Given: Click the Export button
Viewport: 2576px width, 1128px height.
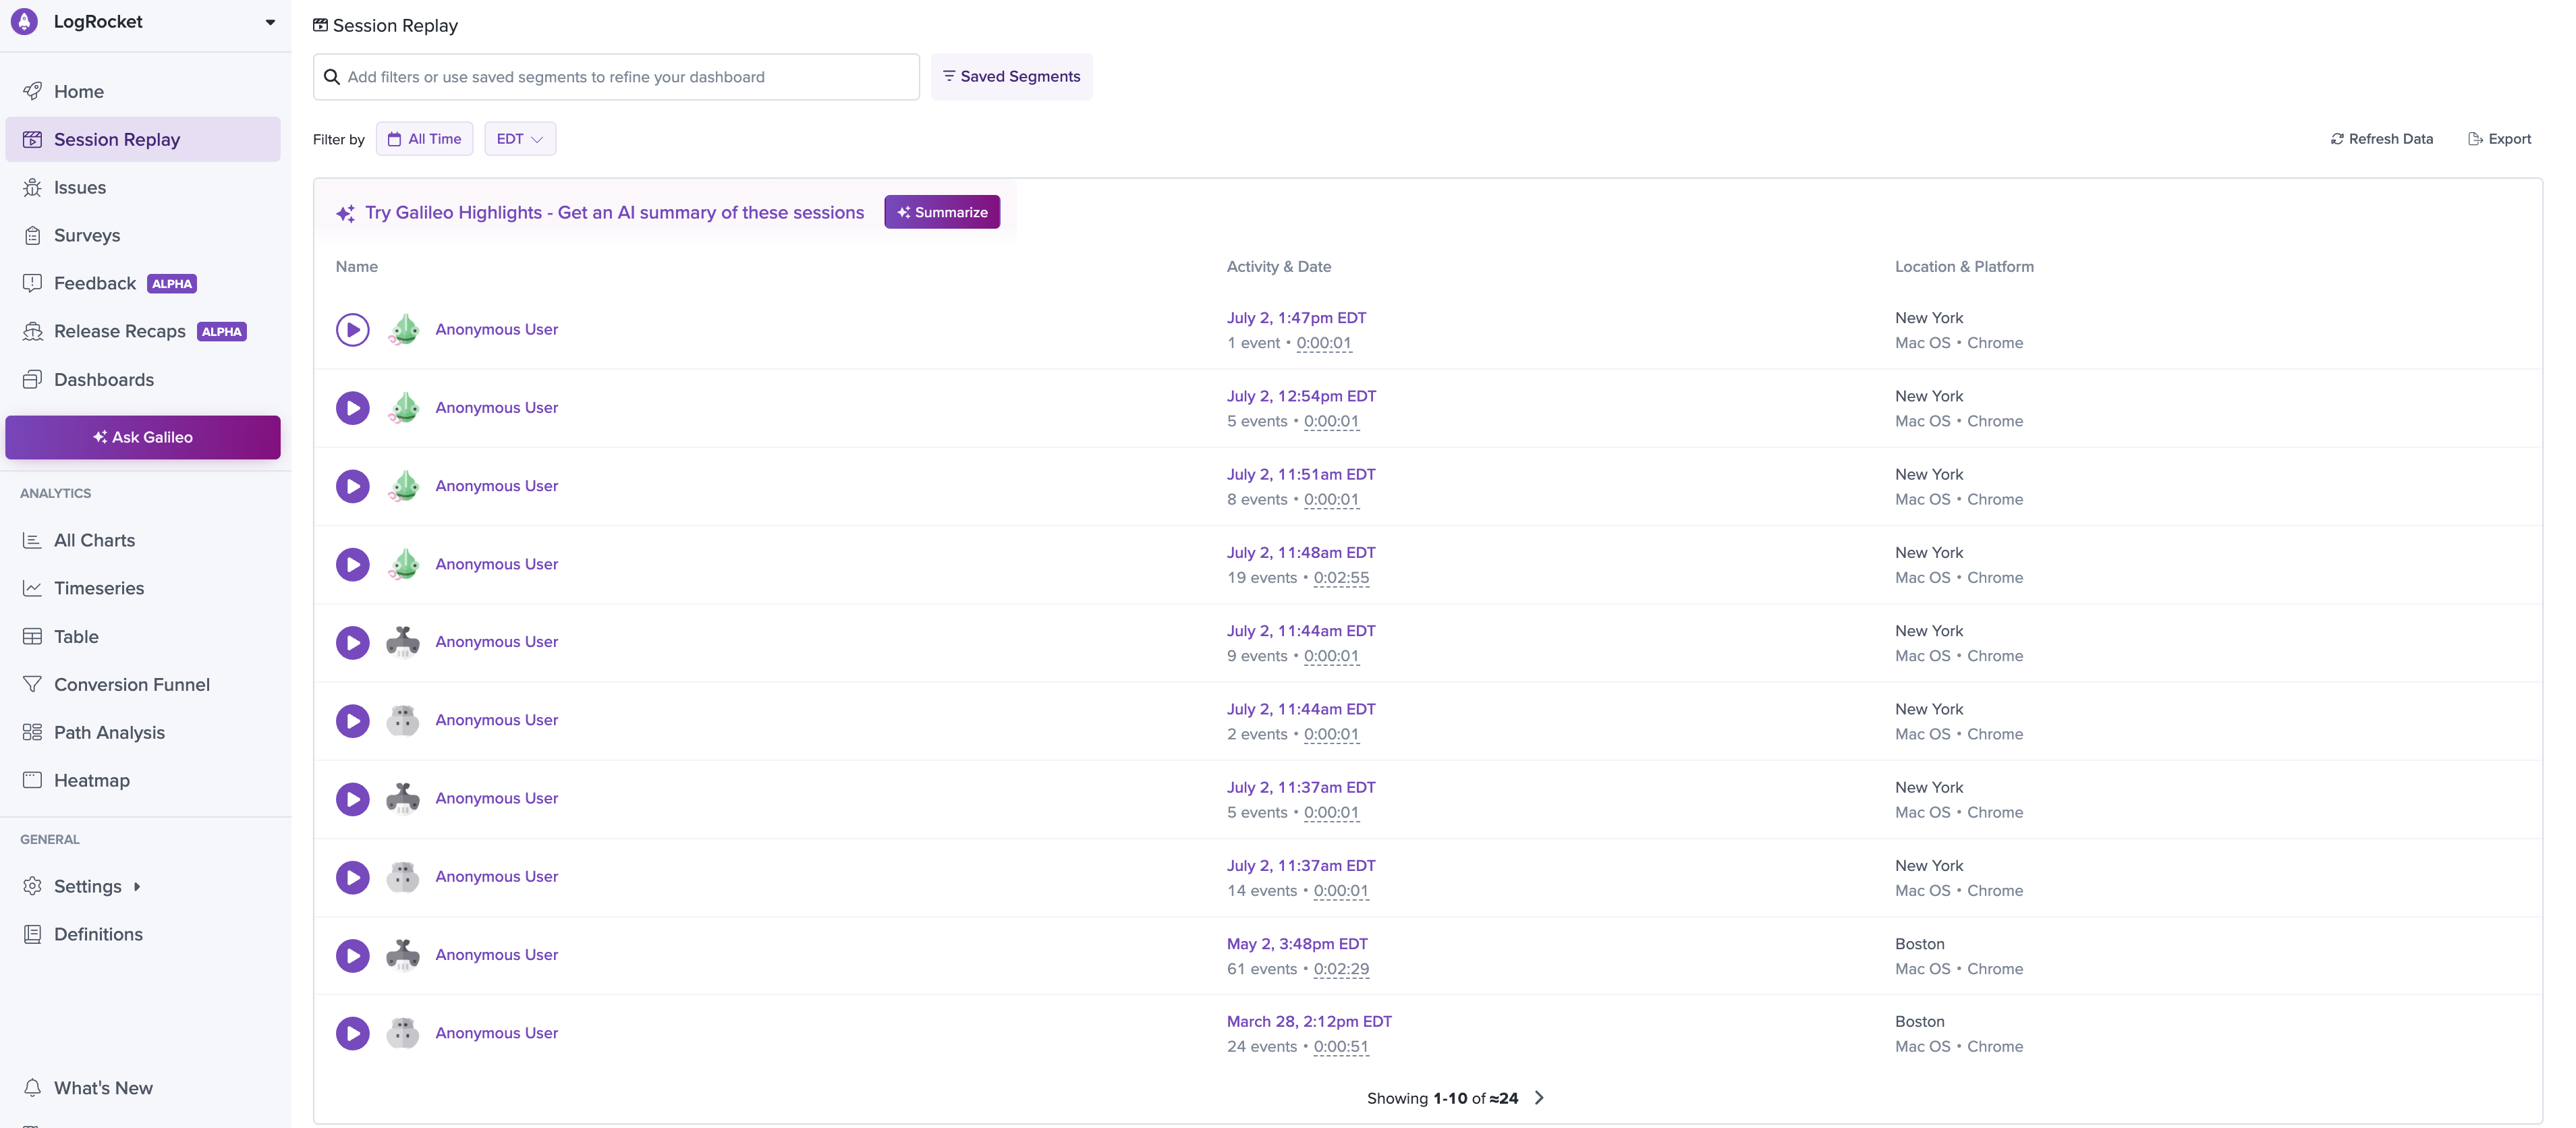Looking at the screenshot, I should tap(2499, 139).
